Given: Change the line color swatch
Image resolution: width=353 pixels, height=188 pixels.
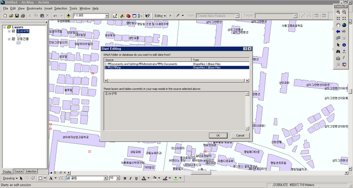Looking at the screenshot, I should [165, 178].
